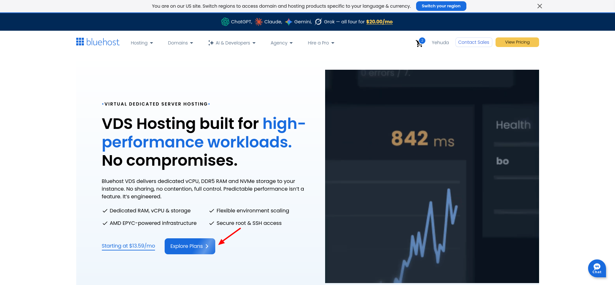Click the Grok logo icon
This screenshot has height=285, width=615.
(x=318, y=22)
